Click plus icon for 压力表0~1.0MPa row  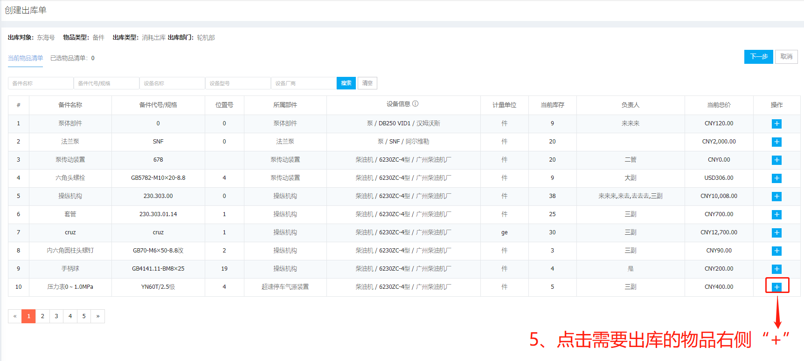pos(776,287)
